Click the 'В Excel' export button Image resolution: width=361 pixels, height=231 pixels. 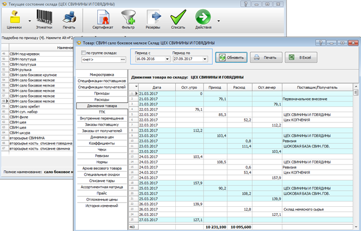tap(301, 57)
